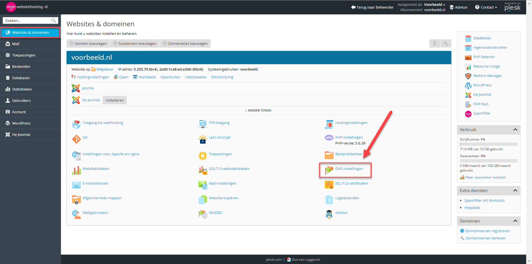Click the Restore Manager icon
This screenshot has width=532, height=264.
pos(468,76)
